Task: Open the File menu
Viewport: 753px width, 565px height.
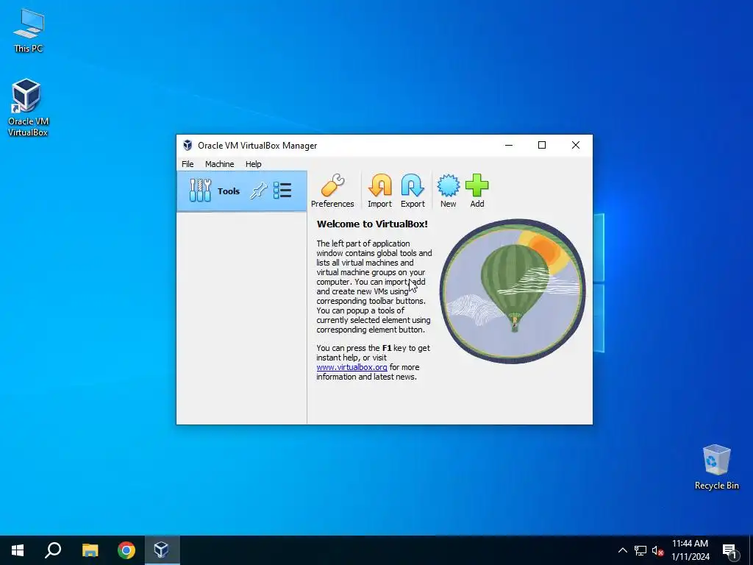Action: 188,164
